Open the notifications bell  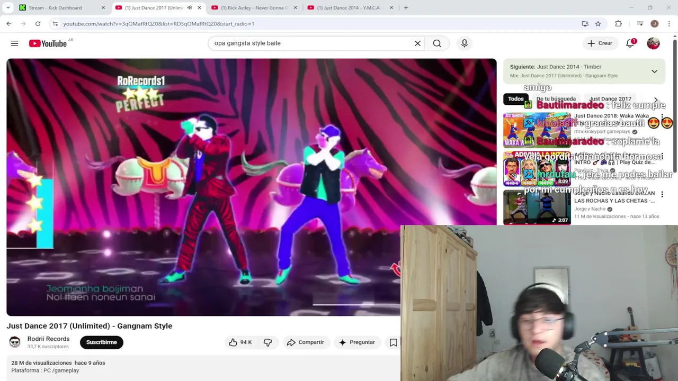[x=630, y=43]
